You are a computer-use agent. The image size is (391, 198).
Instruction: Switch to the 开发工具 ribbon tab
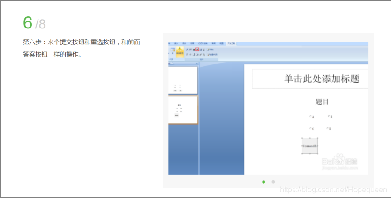point(232,43)
